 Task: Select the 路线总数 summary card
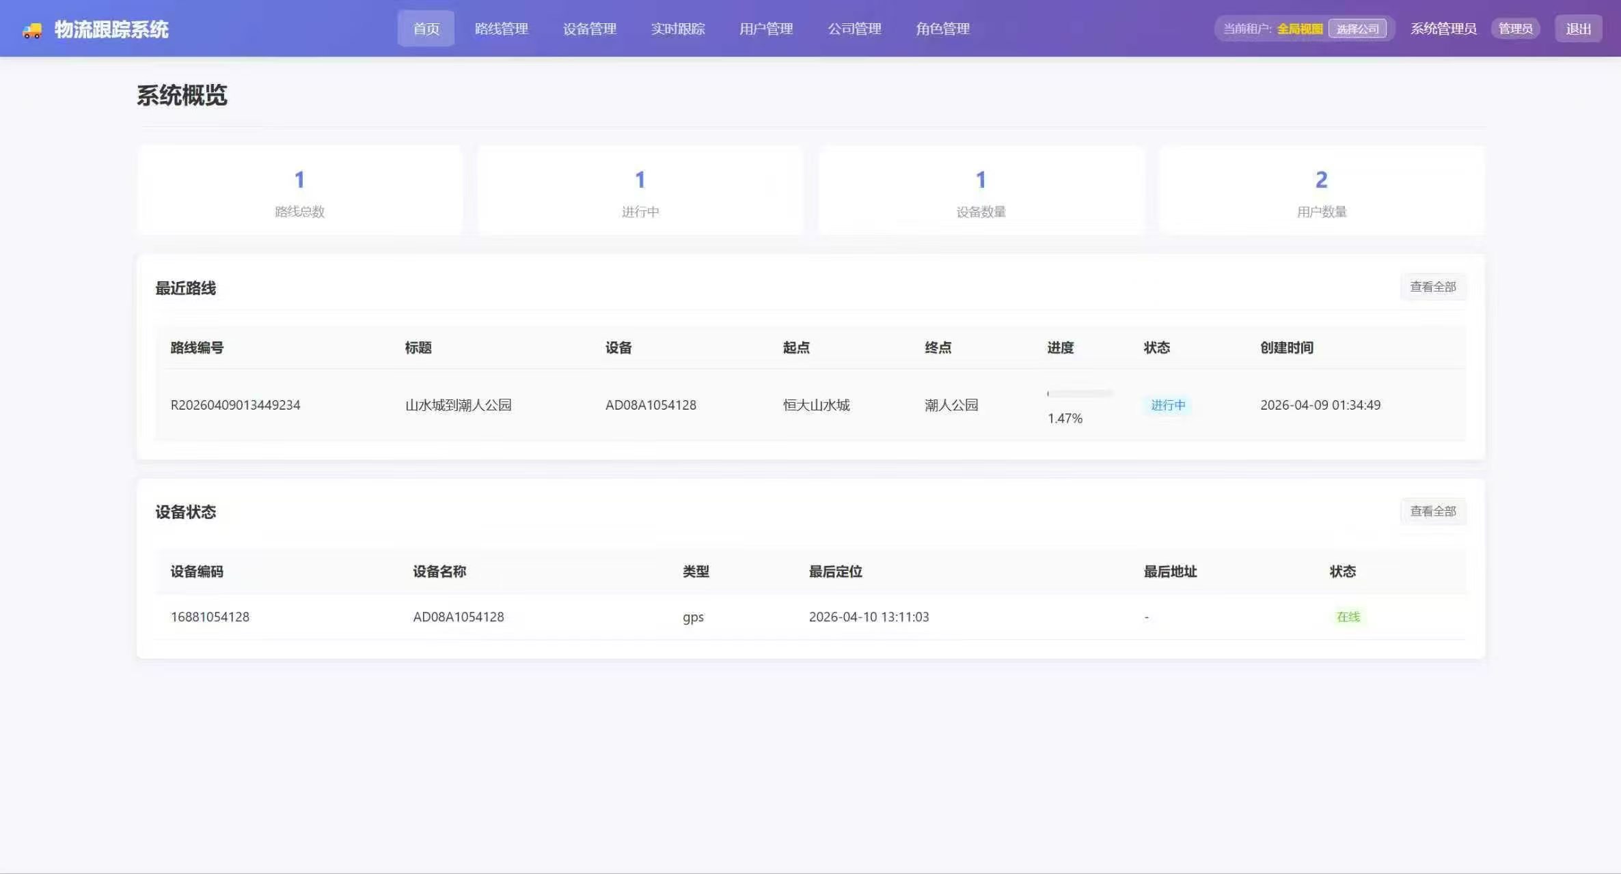click(x=299, y=190)
